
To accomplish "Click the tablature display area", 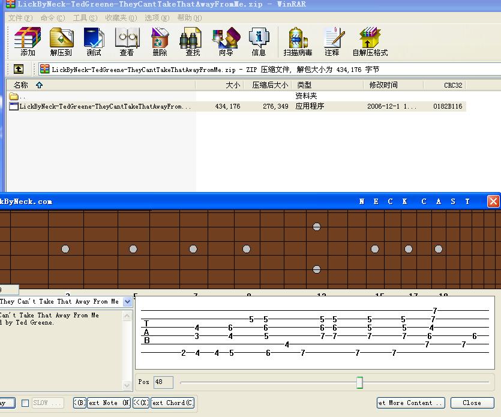I will pyautogui.click(x=315, y=332).
